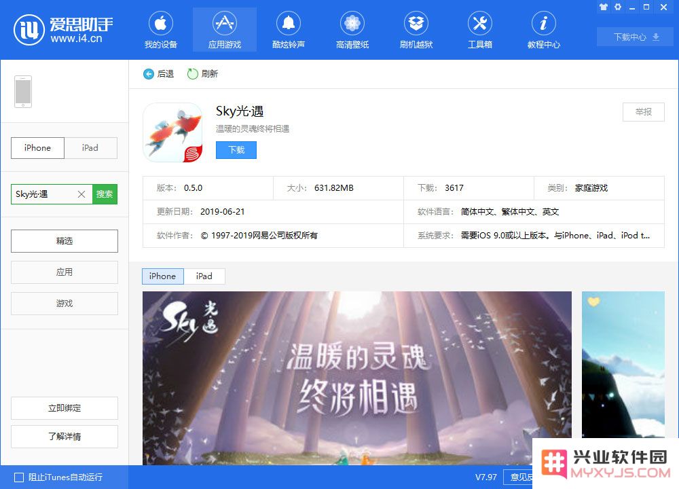
Task: Open 高清壁纸 wallpapers section
Action: click(x=352, y=30)
